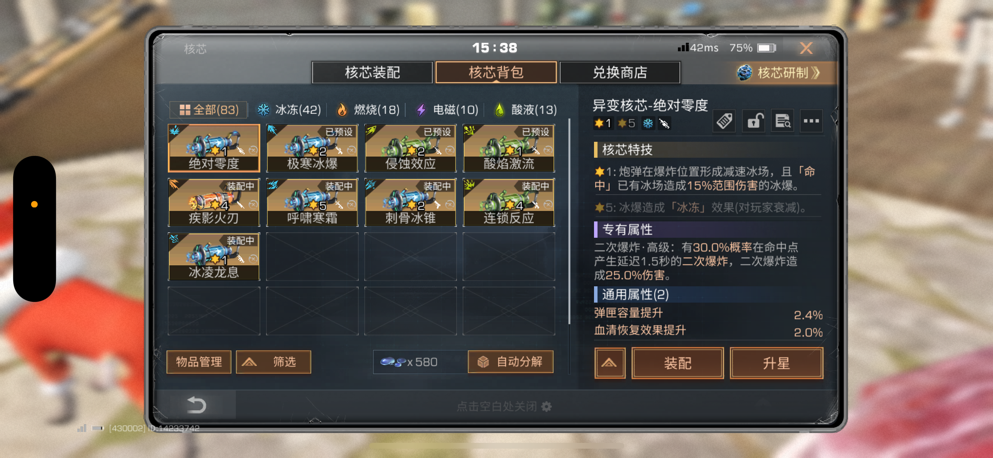Screen dimensions: 993x458
Task: Filter cores by 酸液(13) droplet category
Action: [526, 110]
